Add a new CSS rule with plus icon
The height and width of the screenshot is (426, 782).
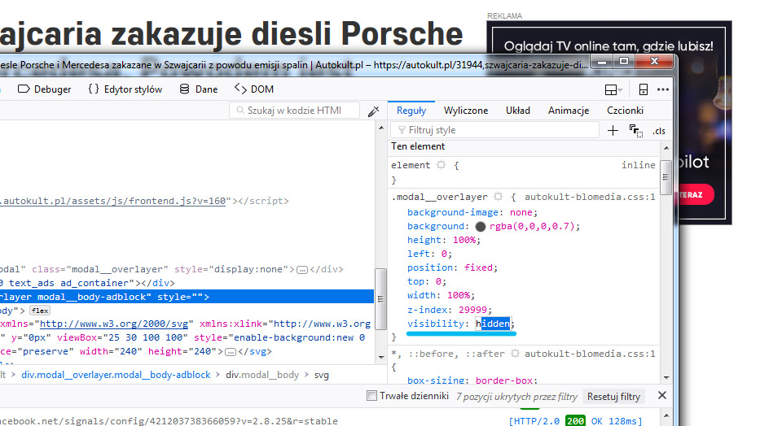613,131
